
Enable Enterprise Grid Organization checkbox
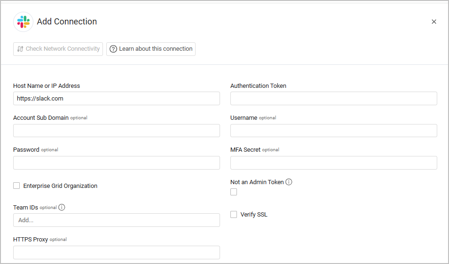point(17,186)
